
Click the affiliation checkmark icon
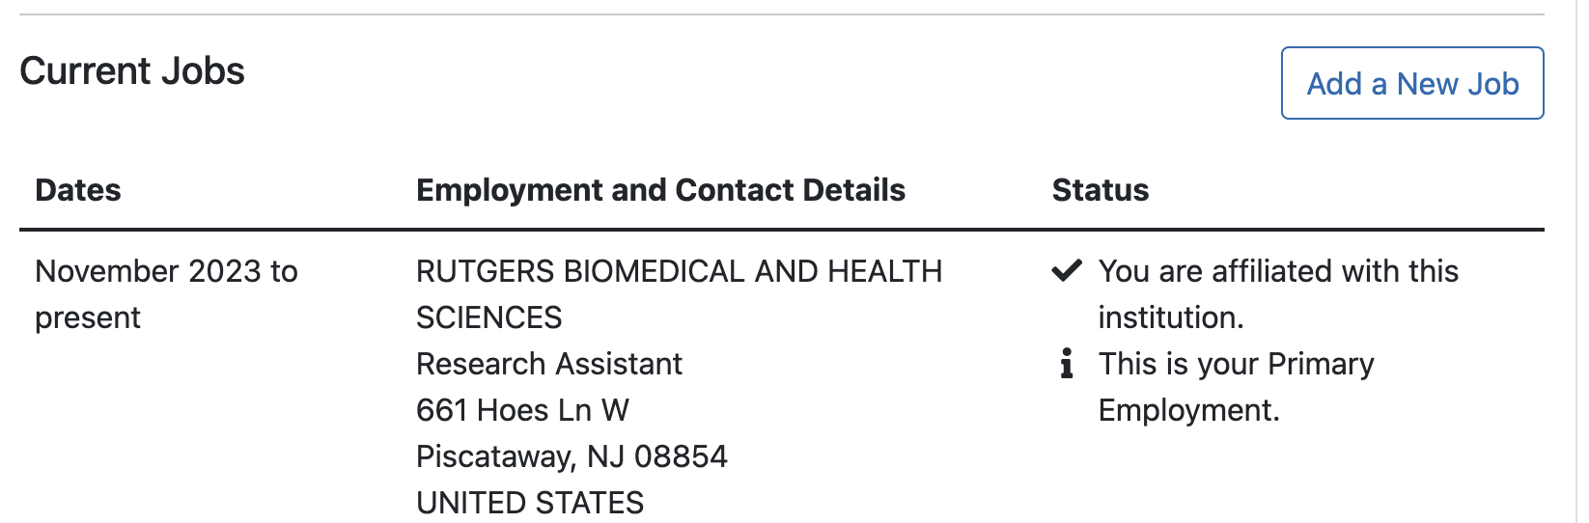[1066, 271]
